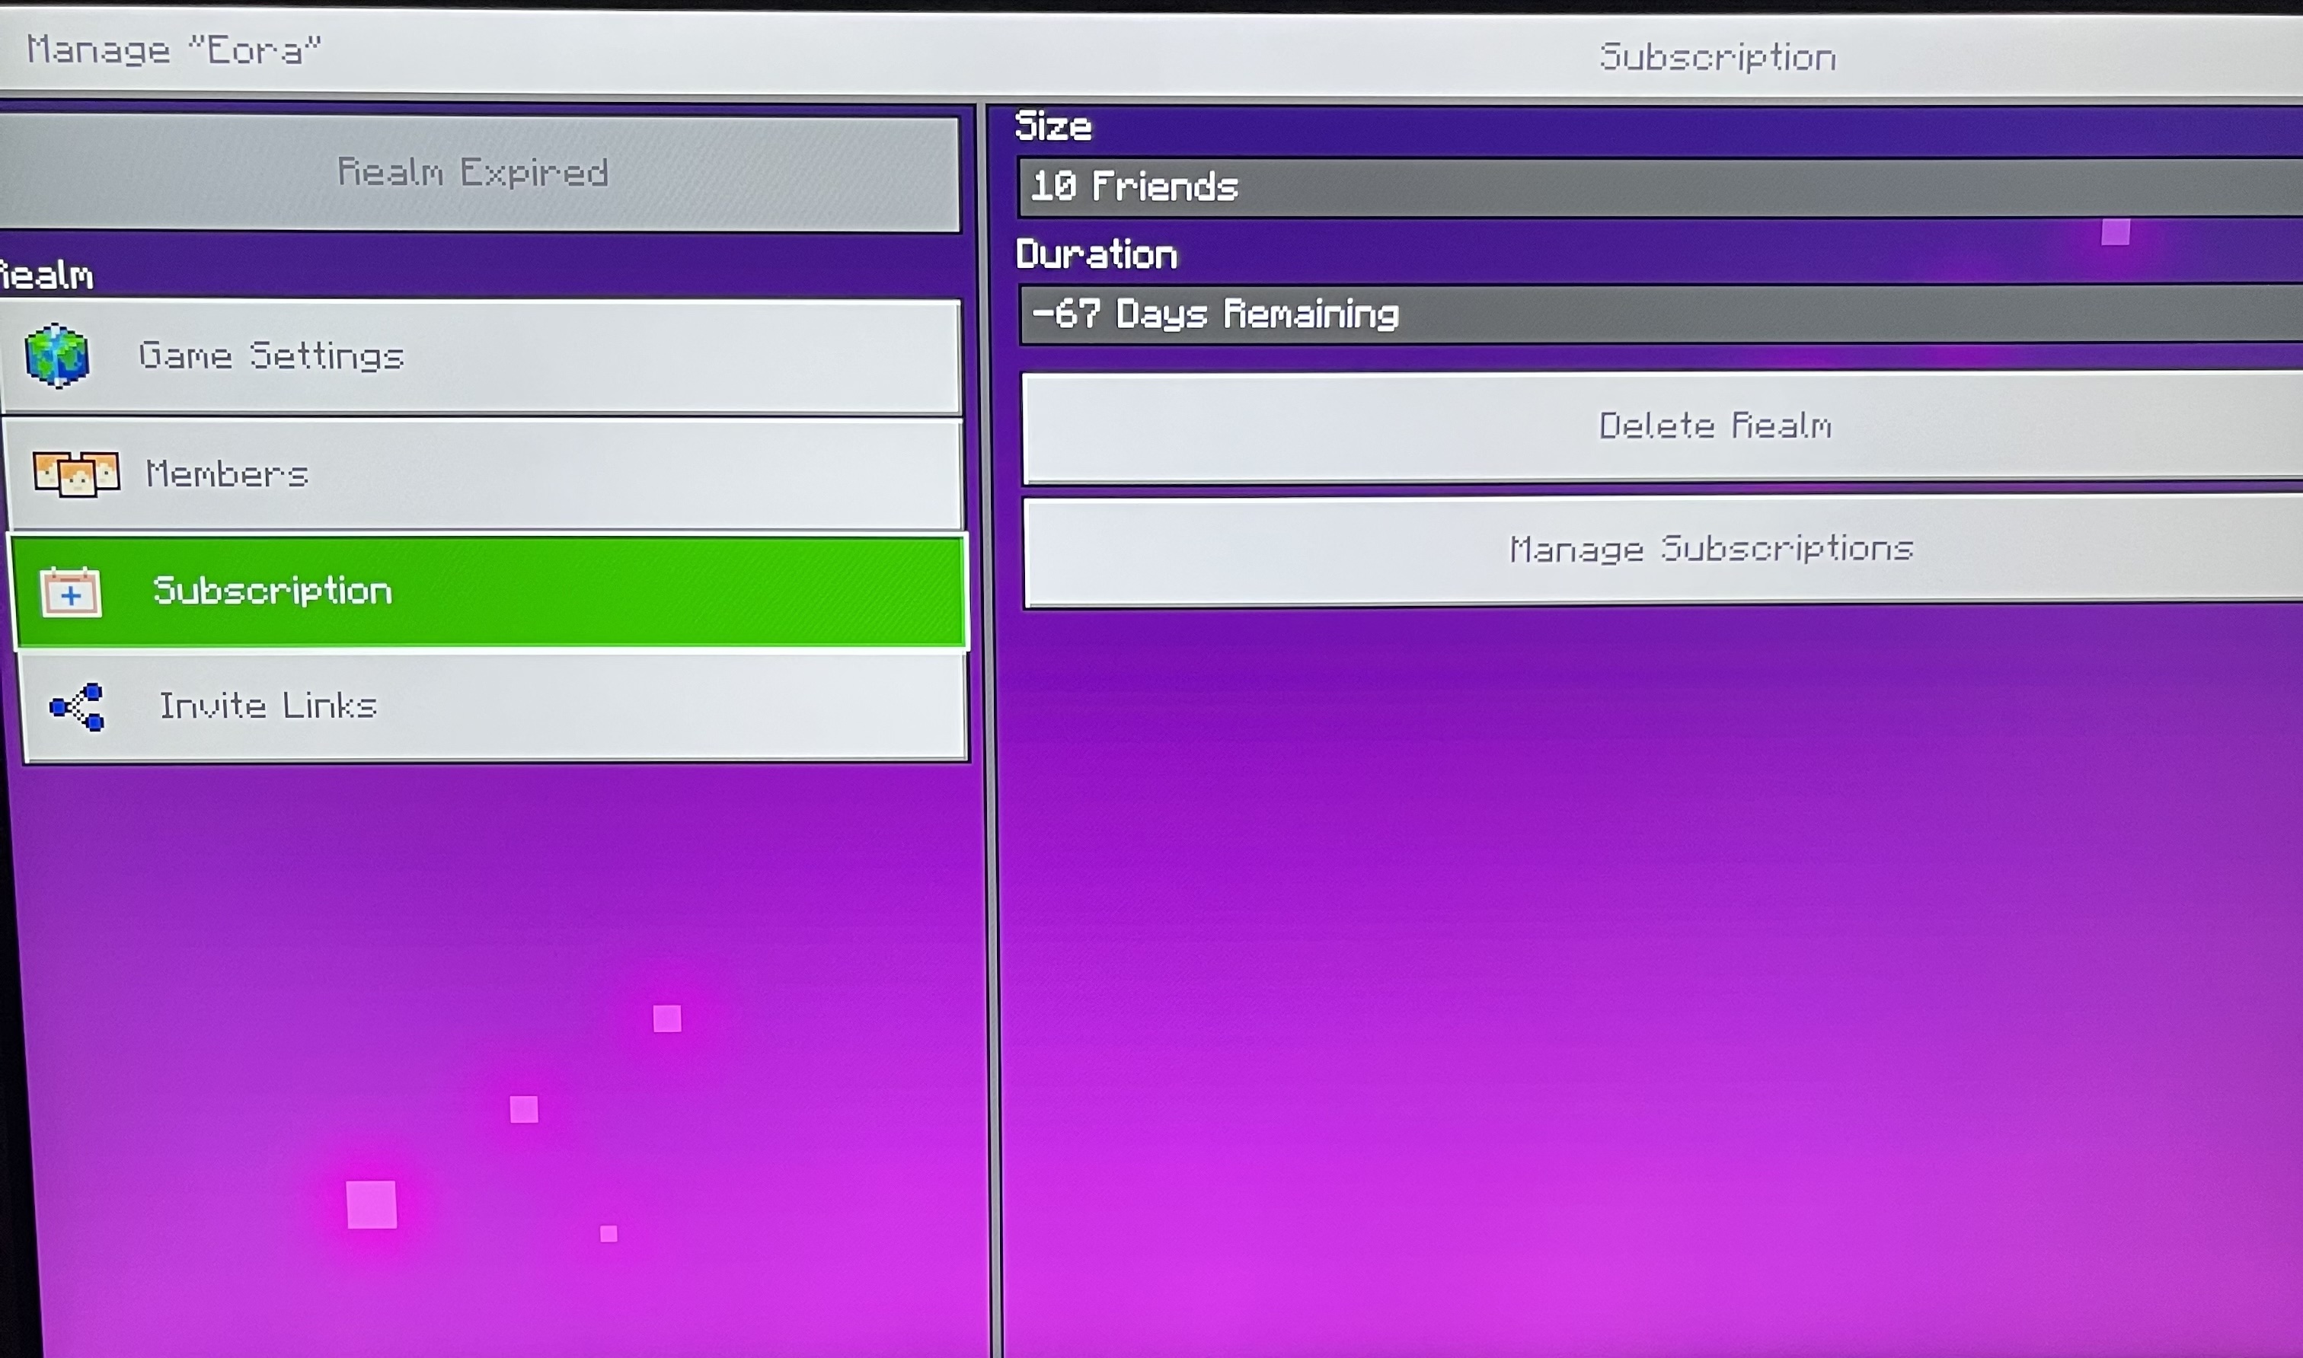Click the Invite Links share icon
2303x1358 pixels.
78,706
